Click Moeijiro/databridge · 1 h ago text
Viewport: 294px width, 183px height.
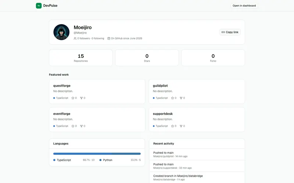pyautogui.click(x=169, y=179)
